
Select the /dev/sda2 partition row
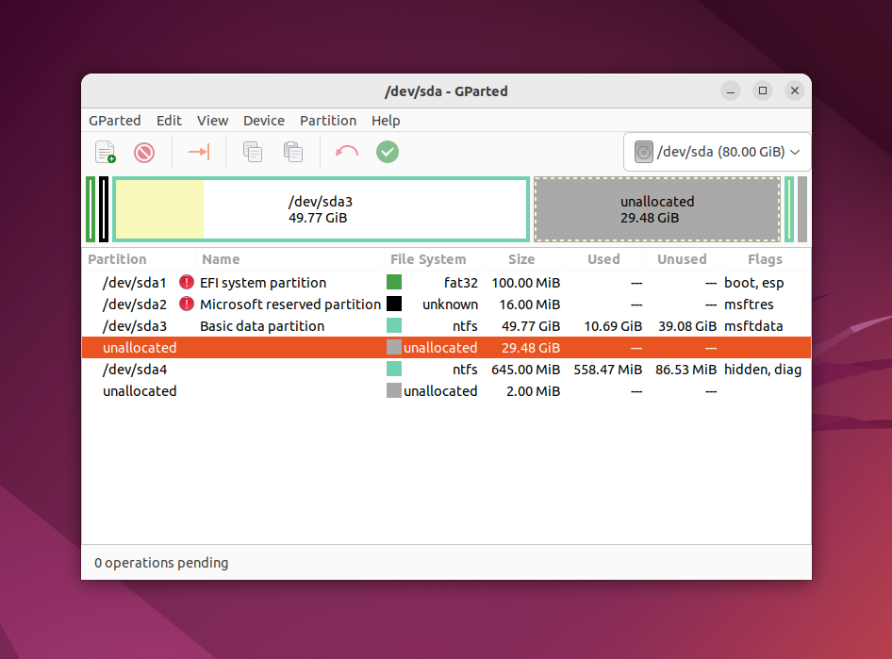[447, 305]
